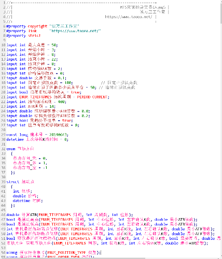Click the "struct" keyword on line 39
222x259 pixels.
[x=13, y=182]
